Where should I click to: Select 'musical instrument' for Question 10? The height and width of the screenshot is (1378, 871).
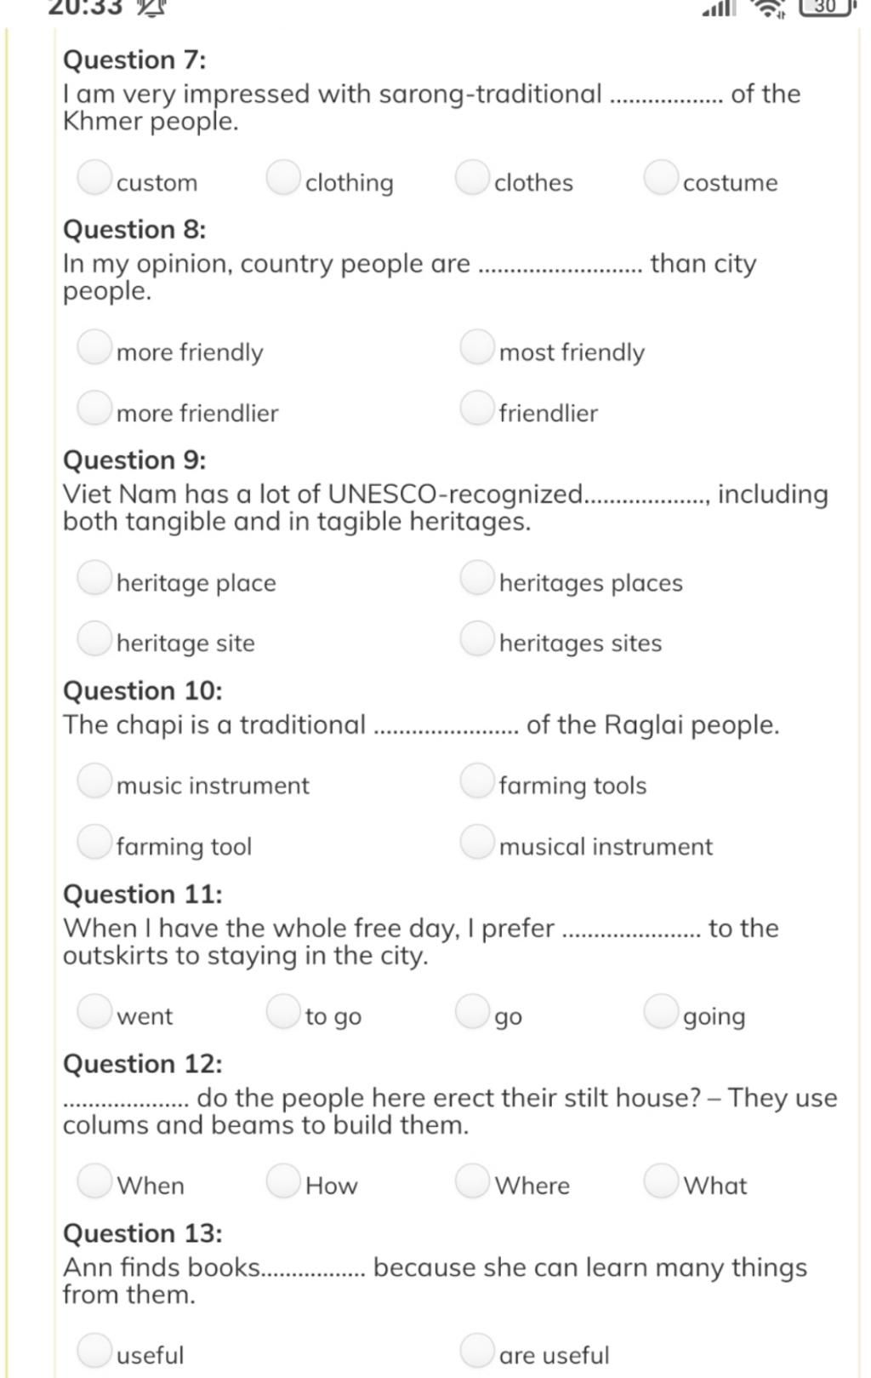coord(477,842)
